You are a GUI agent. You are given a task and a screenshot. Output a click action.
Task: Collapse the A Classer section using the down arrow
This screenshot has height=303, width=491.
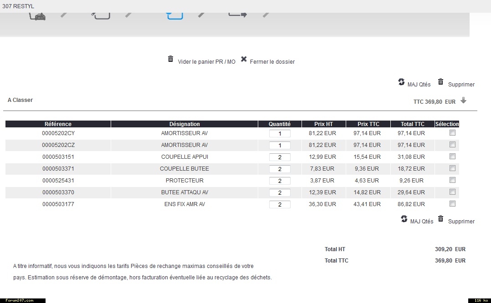click(x=463, y=101)
